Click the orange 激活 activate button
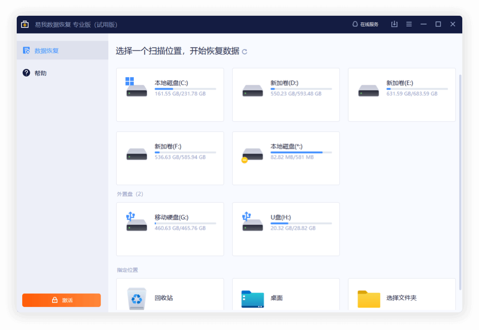This screenshot has height=330, width=479. coord(61,300)
